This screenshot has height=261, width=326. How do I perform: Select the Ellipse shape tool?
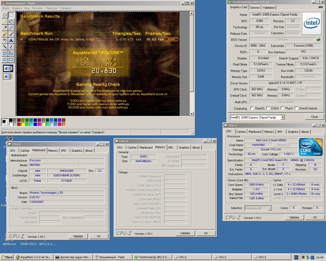pos(5,60)
